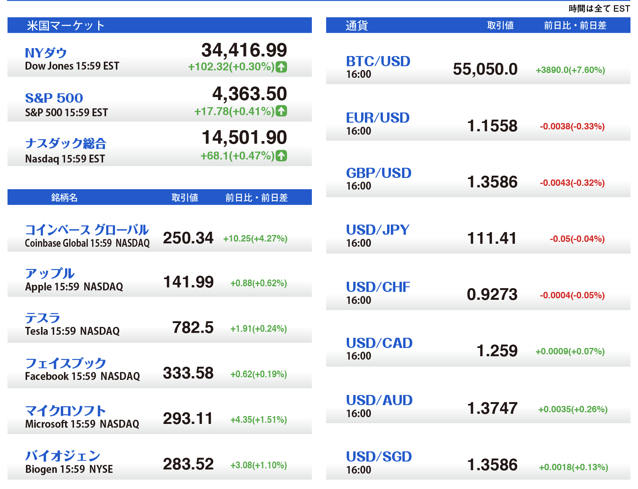638x489 pixels.
Task: Open the コインベース グローバル stock link
Action: [87, 230]
